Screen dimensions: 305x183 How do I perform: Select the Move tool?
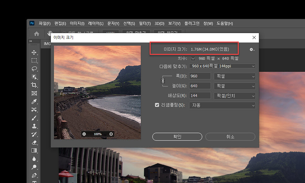click(x=34, y=52)
